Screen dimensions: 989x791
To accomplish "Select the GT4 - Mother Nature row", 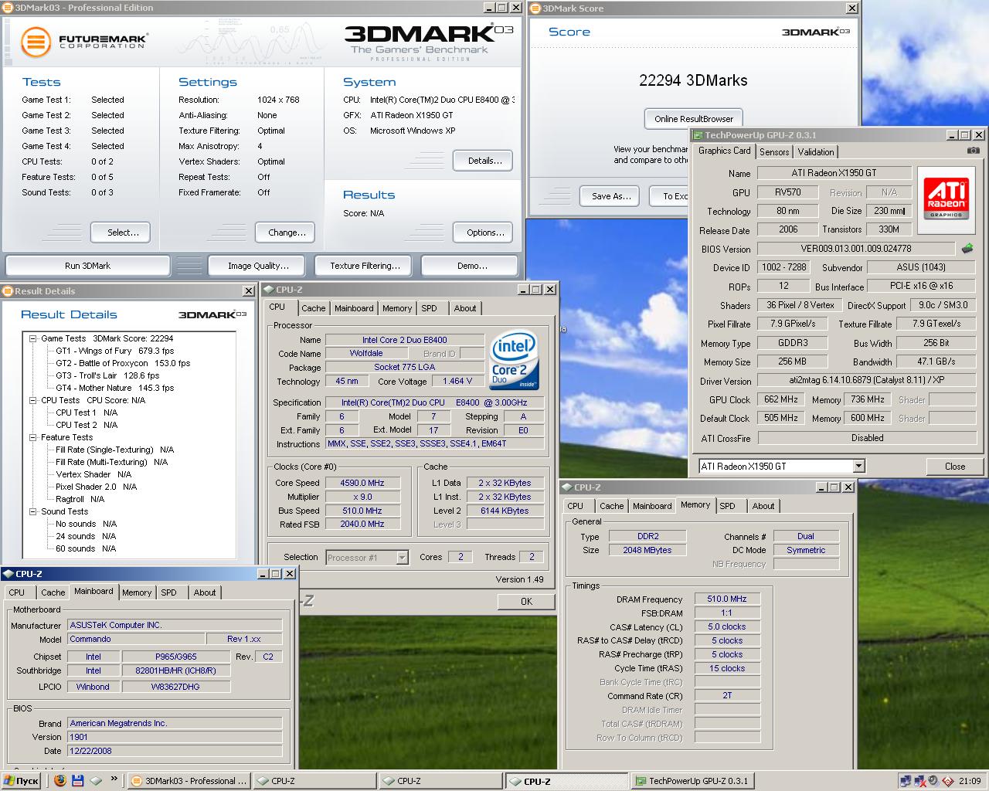I will (x=114, y=388).
